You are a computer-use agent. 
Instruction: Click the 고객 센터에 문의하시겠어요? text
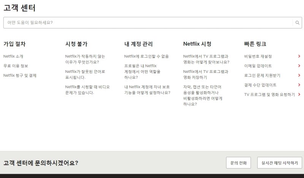pyautogui.click(x=41, y=163)
